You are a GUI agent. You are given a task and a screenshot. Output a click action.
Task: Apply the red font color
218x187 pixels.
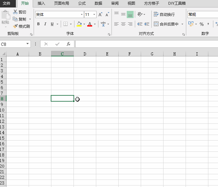90,24
